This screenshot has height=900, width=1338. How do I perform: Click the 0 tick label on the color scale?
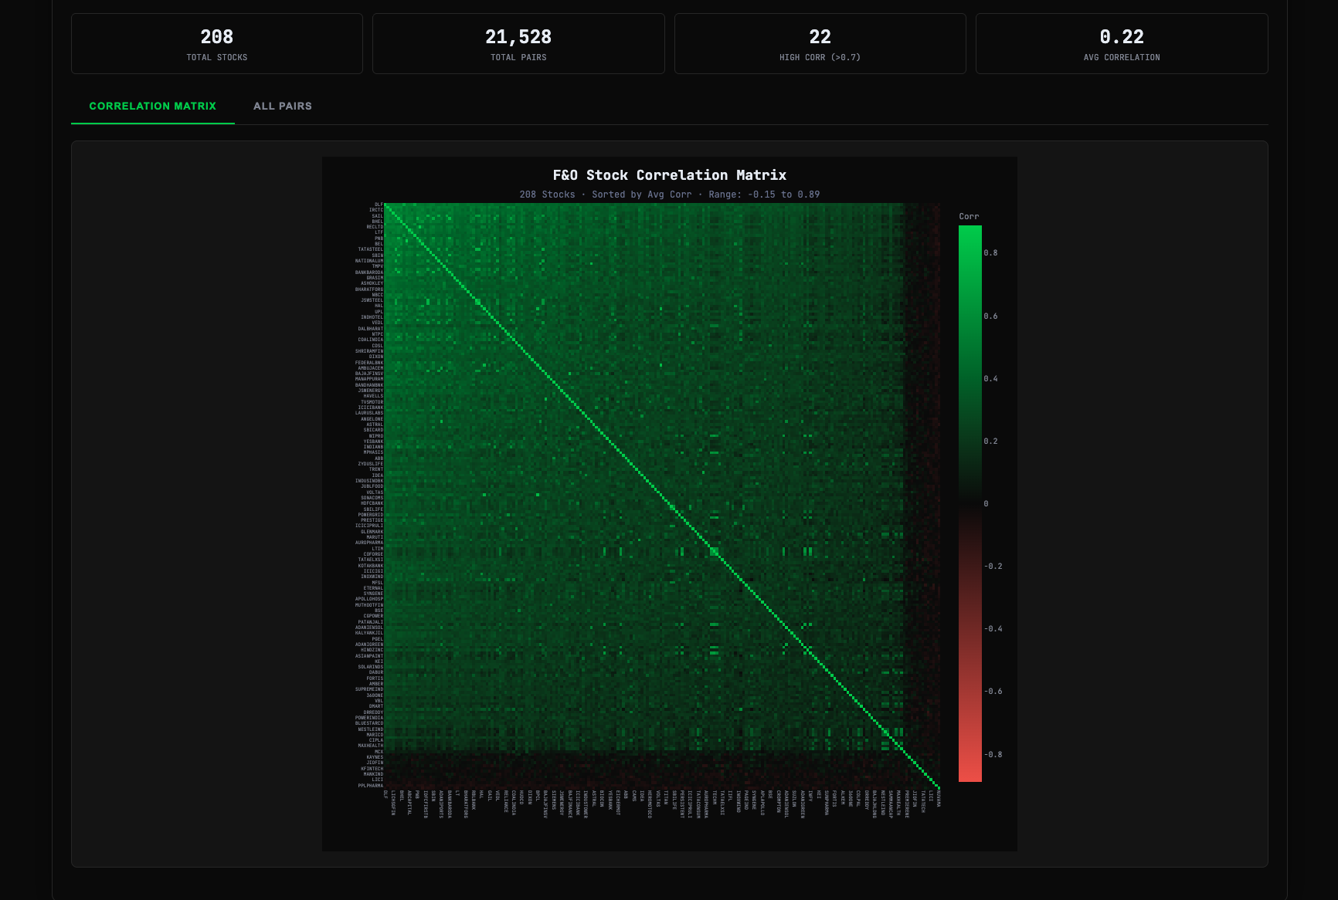986,504
